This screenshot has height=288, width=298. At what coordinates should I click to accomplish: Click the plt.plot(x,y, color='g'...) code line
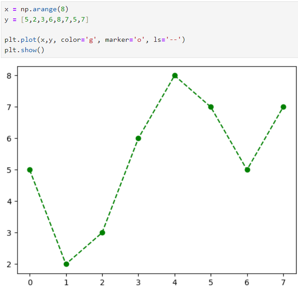[95, 40]
